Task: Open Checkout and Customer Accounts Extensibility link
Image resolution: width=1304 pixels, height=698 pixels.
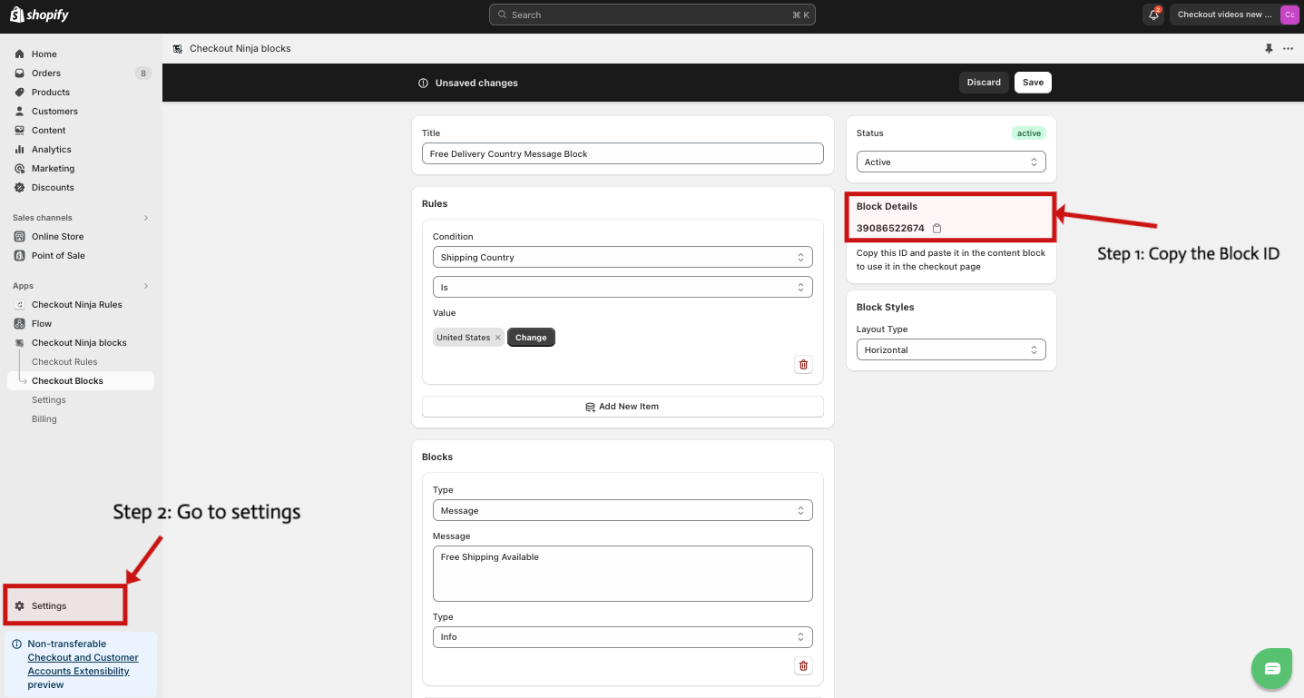Action: point(83,664)
